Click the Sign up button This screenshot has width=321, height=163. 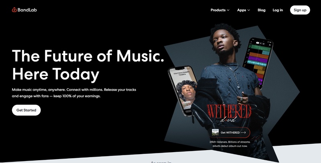pos(300,10)
